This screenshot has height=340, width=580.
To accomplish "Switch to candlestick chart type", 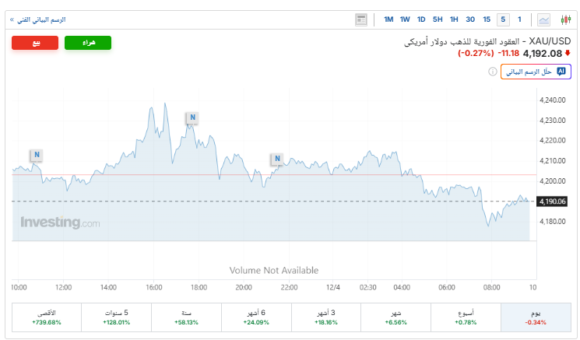I will (565, 19).
